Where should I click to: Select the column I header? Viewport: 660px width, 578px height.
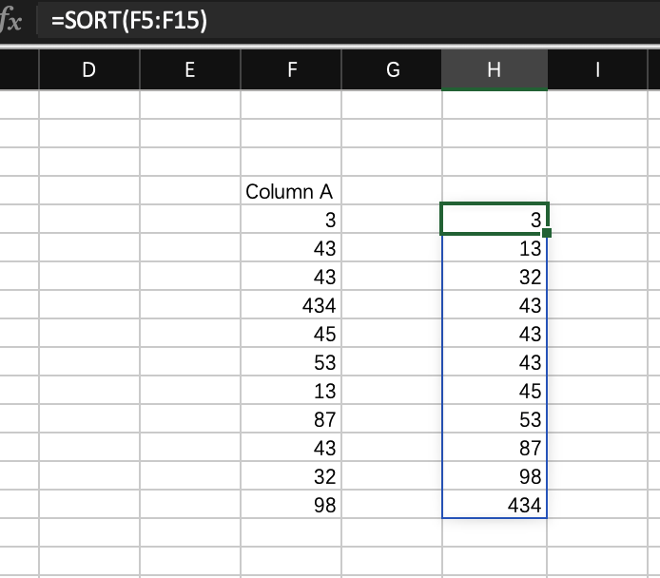596,68
